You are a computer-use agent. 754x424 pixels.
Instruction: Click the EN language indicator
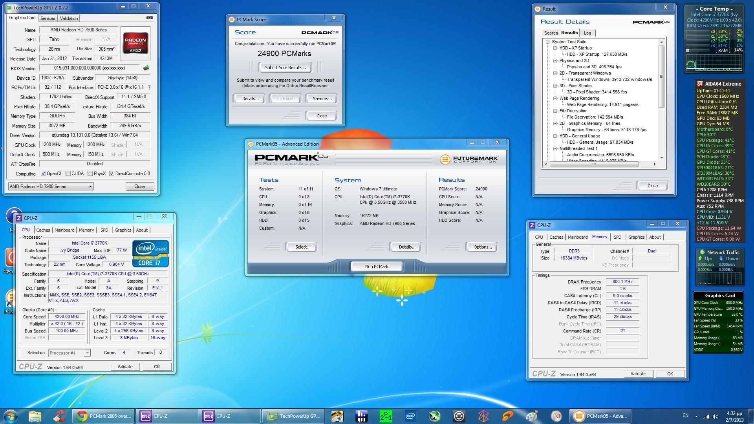pos(685,415)
